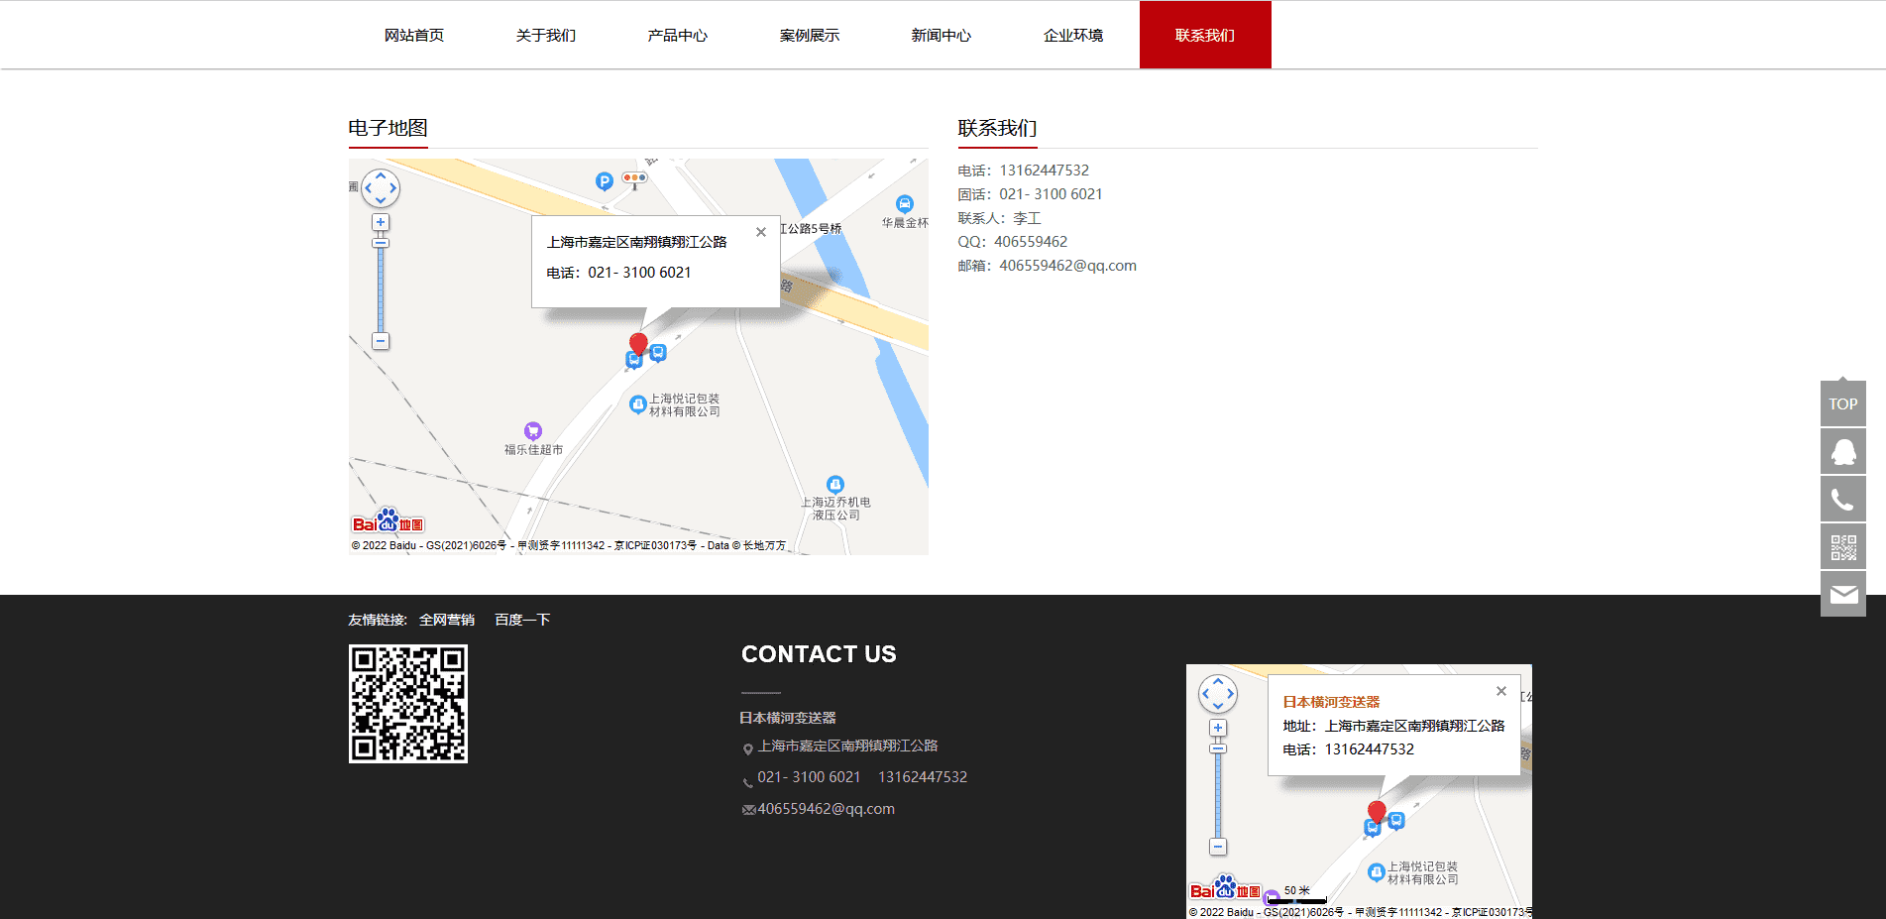The height and width of the screenshot is (919, 1886).
Task: Click the 福乐佳超市 shop marker icon
Action: tap(533, 430)
